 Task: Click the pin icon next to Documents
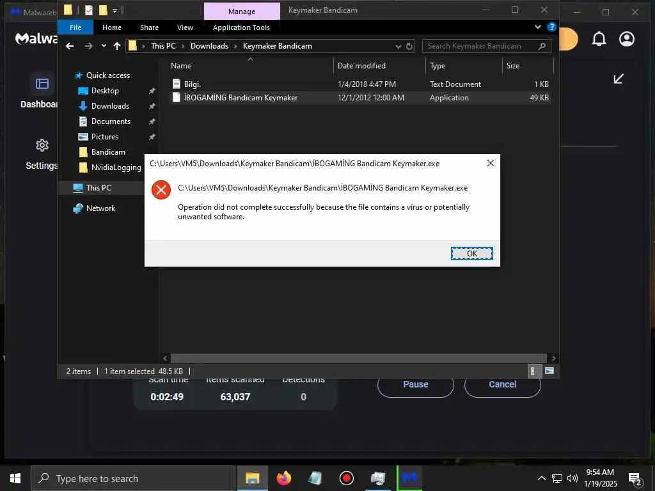(x=152, y=121)
